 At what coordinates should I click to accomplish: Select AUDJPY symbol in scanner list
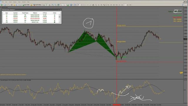[x=15, y=15]
